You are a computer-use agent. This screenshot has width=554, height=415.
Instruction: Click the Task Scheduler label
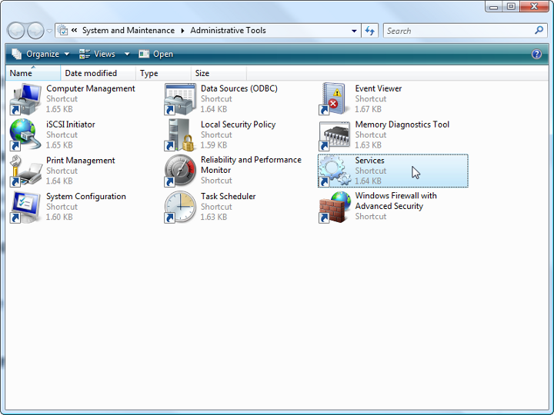[228, 197]
